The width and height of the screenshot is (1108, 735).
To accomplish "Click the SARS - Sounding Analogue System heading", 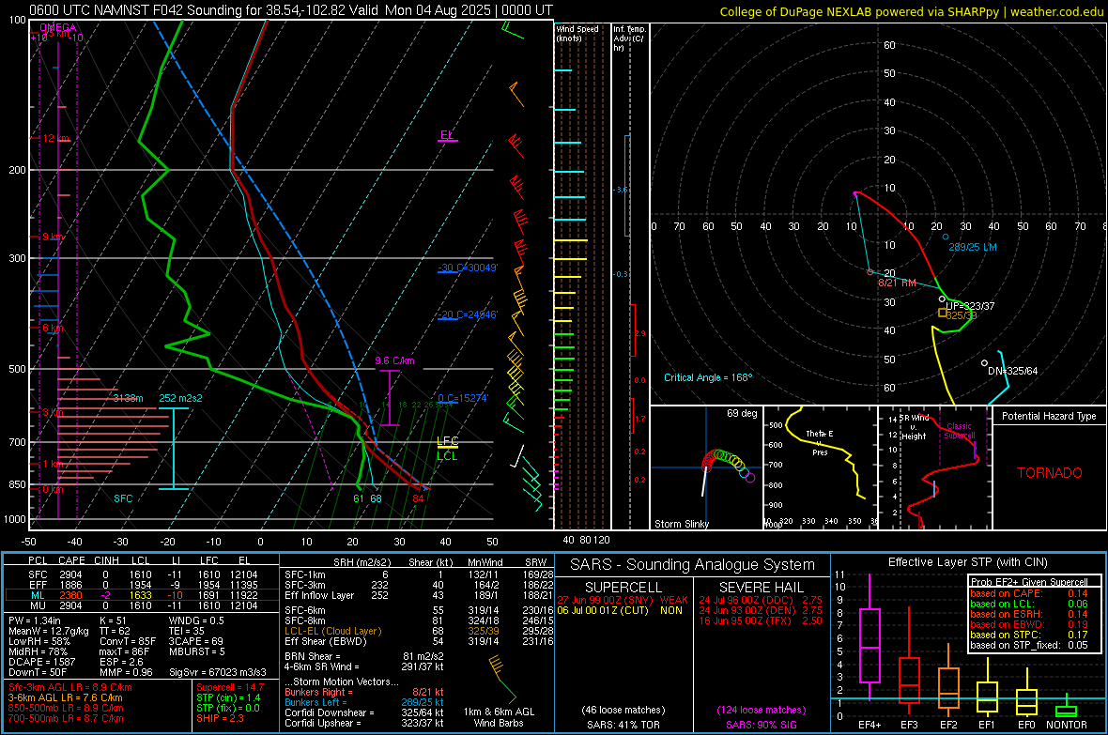I will tap(693, 564).
